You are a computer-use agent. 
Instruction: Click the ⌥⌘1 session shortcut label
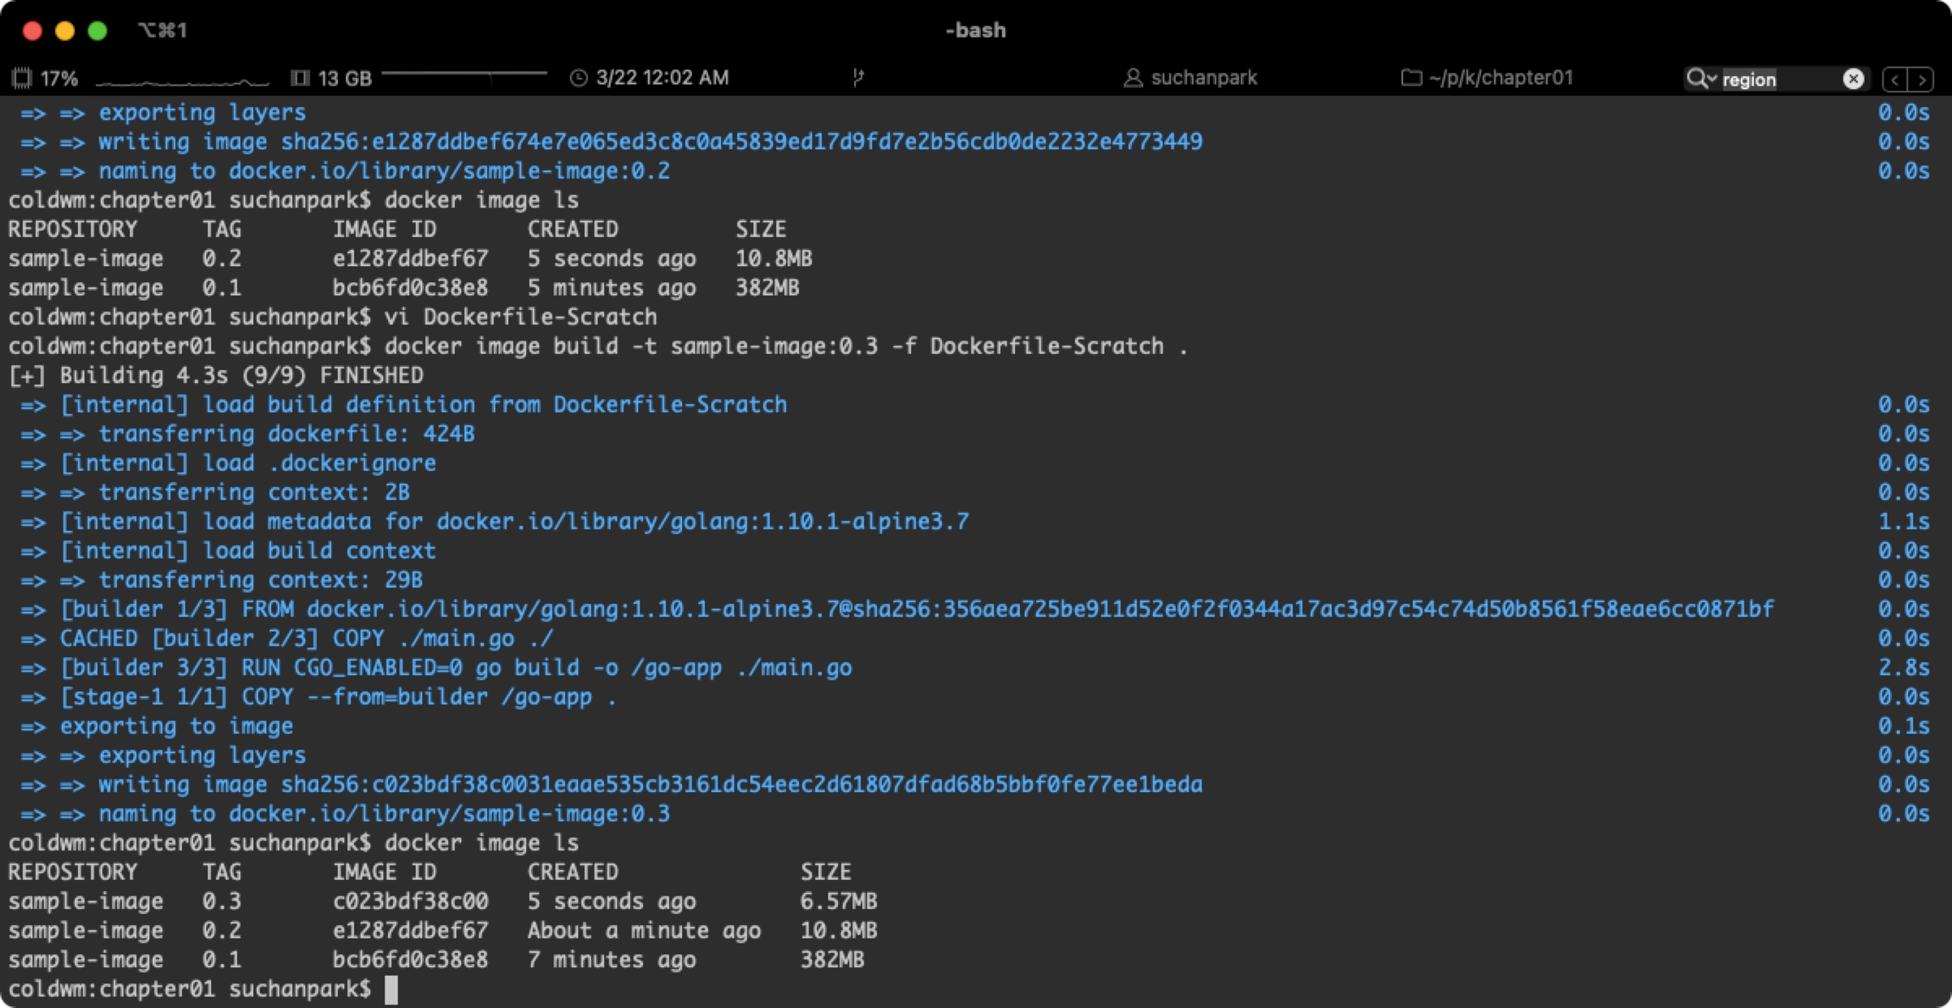pos(163,30)
